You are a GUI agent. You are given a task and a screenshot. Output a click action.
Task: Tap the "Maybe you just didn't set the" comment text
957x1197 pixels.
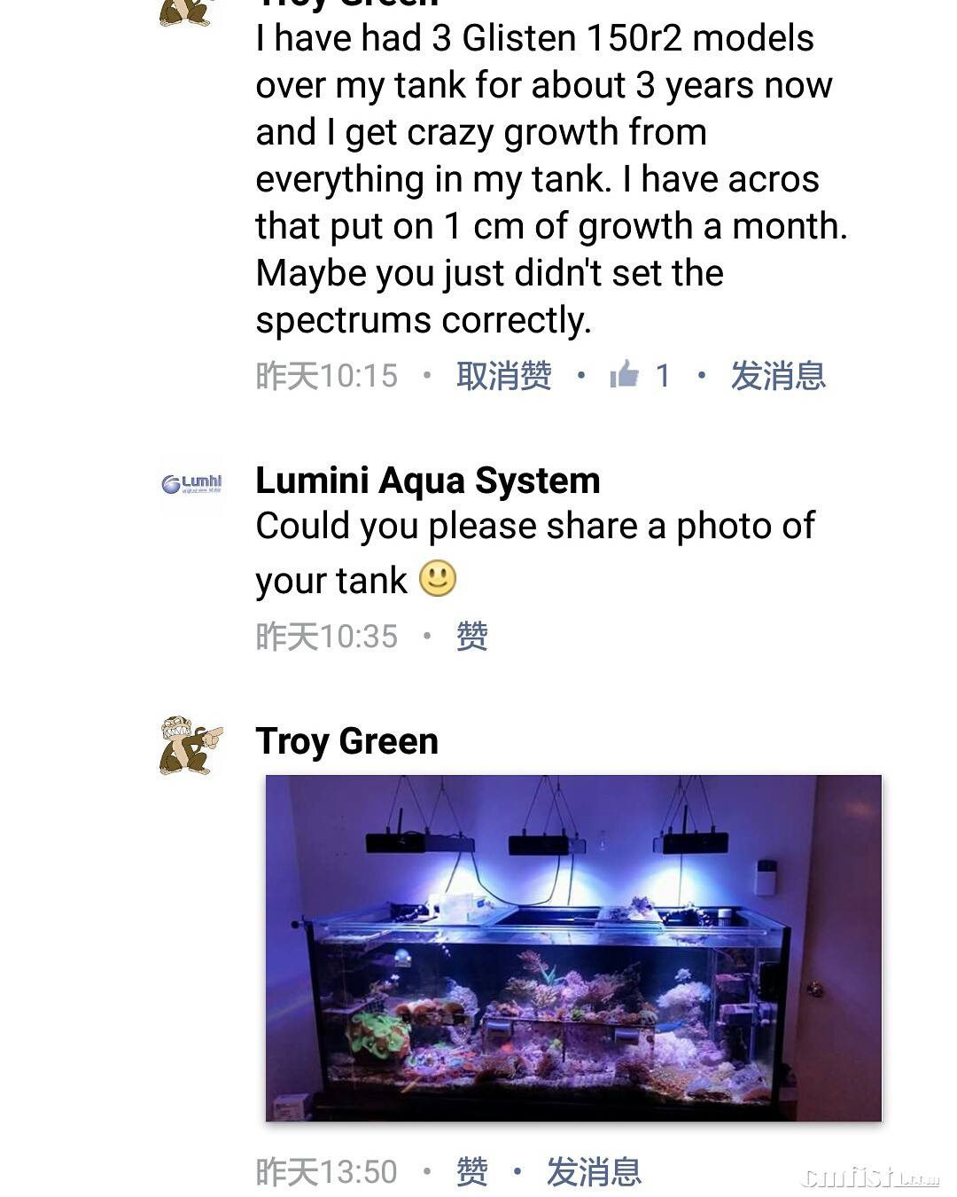tap(489, 273)
